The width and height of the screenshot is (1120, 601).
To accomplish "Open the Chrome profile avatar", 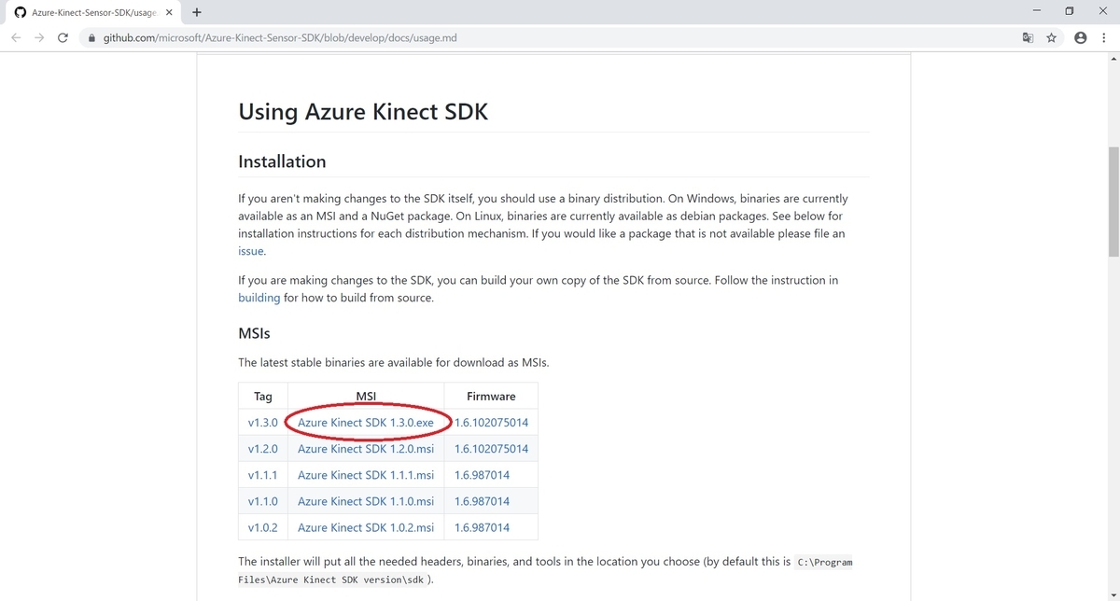I will coord(1081,38).
